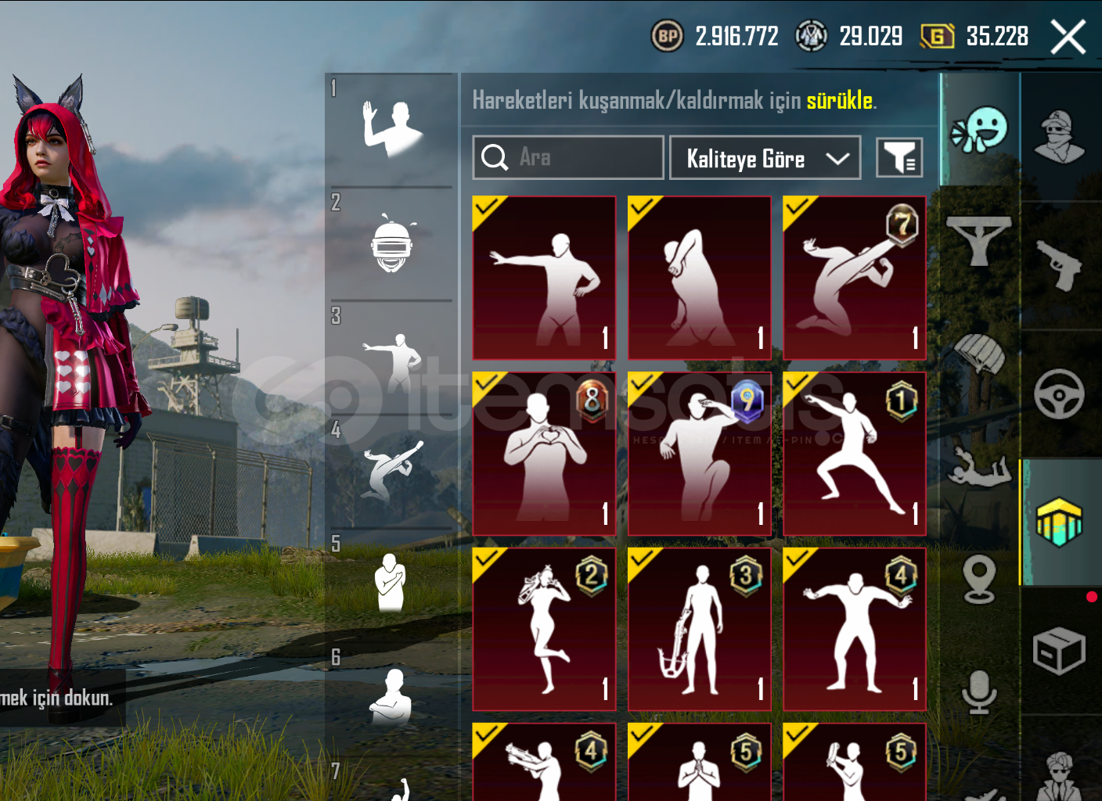
Task: Select emote slot 1 waving figure
Action: pos(391,129)
